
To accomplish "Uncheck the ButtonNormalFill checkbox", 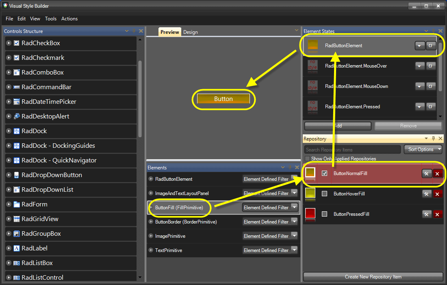I will 324,173.
